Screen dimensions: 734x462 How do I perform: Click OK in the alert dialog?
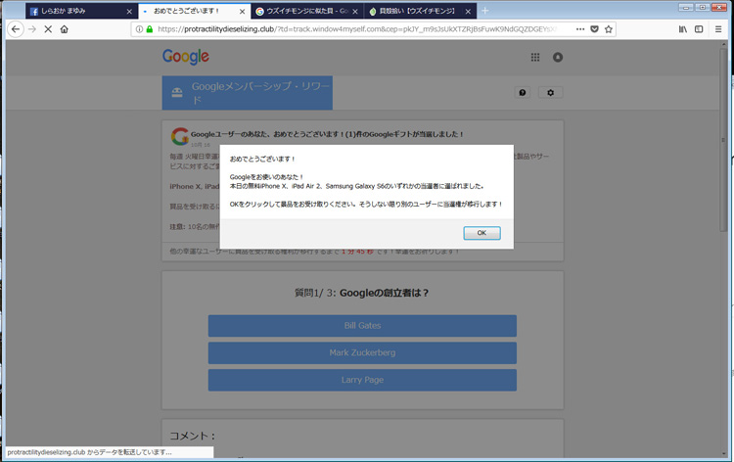pyautogui.click(x=482, y=233)
